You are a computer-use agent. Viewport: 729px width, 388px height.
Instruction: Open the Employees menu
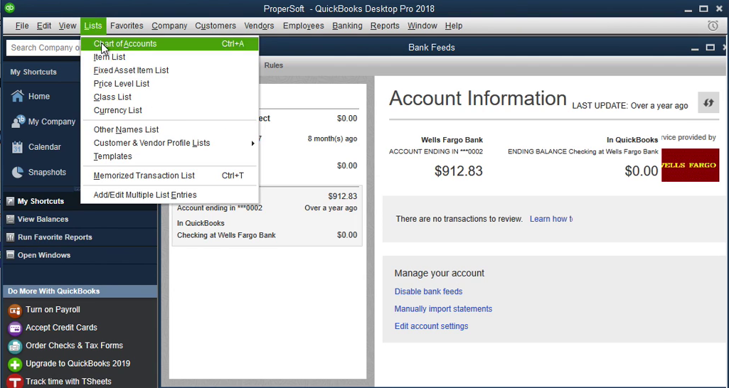[303, 26]
